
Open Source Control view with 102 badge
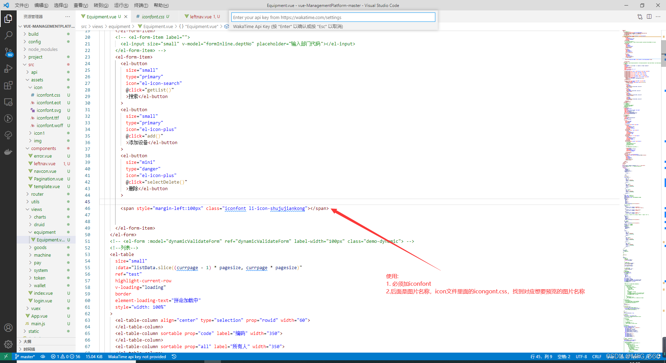8,52
